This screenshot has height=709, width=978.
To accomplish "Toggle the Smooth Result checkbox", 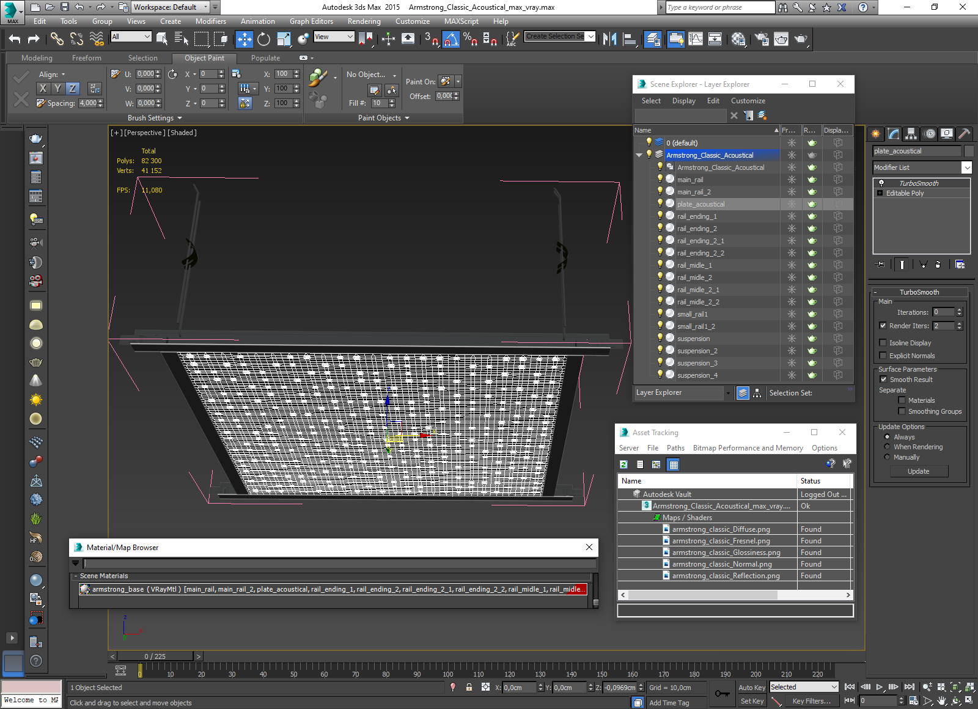I will click(x=883, y=380).
